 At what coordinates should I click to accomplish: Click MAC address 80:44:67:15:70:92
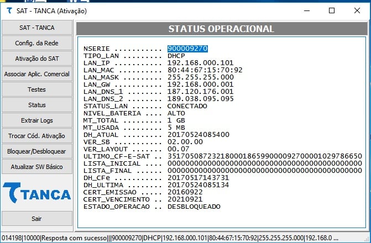(205, 70)
